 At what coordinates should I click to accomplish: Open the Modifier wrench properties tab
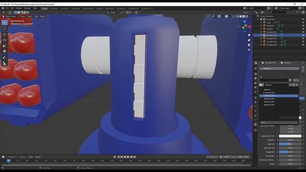pos(255,102)
